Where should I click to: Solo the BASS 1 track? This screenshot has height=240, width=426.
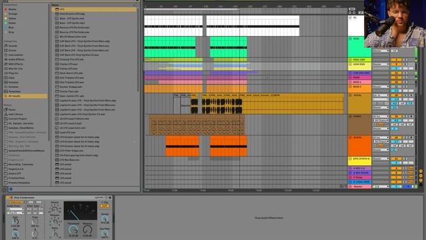point(405,82)
